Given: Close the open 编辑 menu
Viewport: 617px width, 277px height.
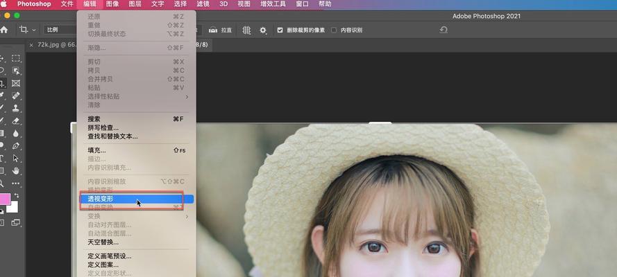Looking at the screenshot, I should pyautogui.click(x=90, y=4).
